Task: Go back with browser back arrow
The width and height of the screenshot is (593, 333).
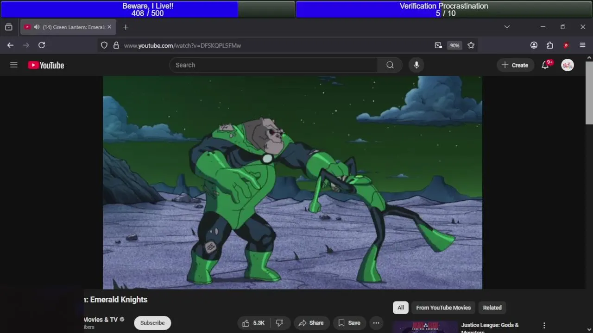Action: [10, 45]
